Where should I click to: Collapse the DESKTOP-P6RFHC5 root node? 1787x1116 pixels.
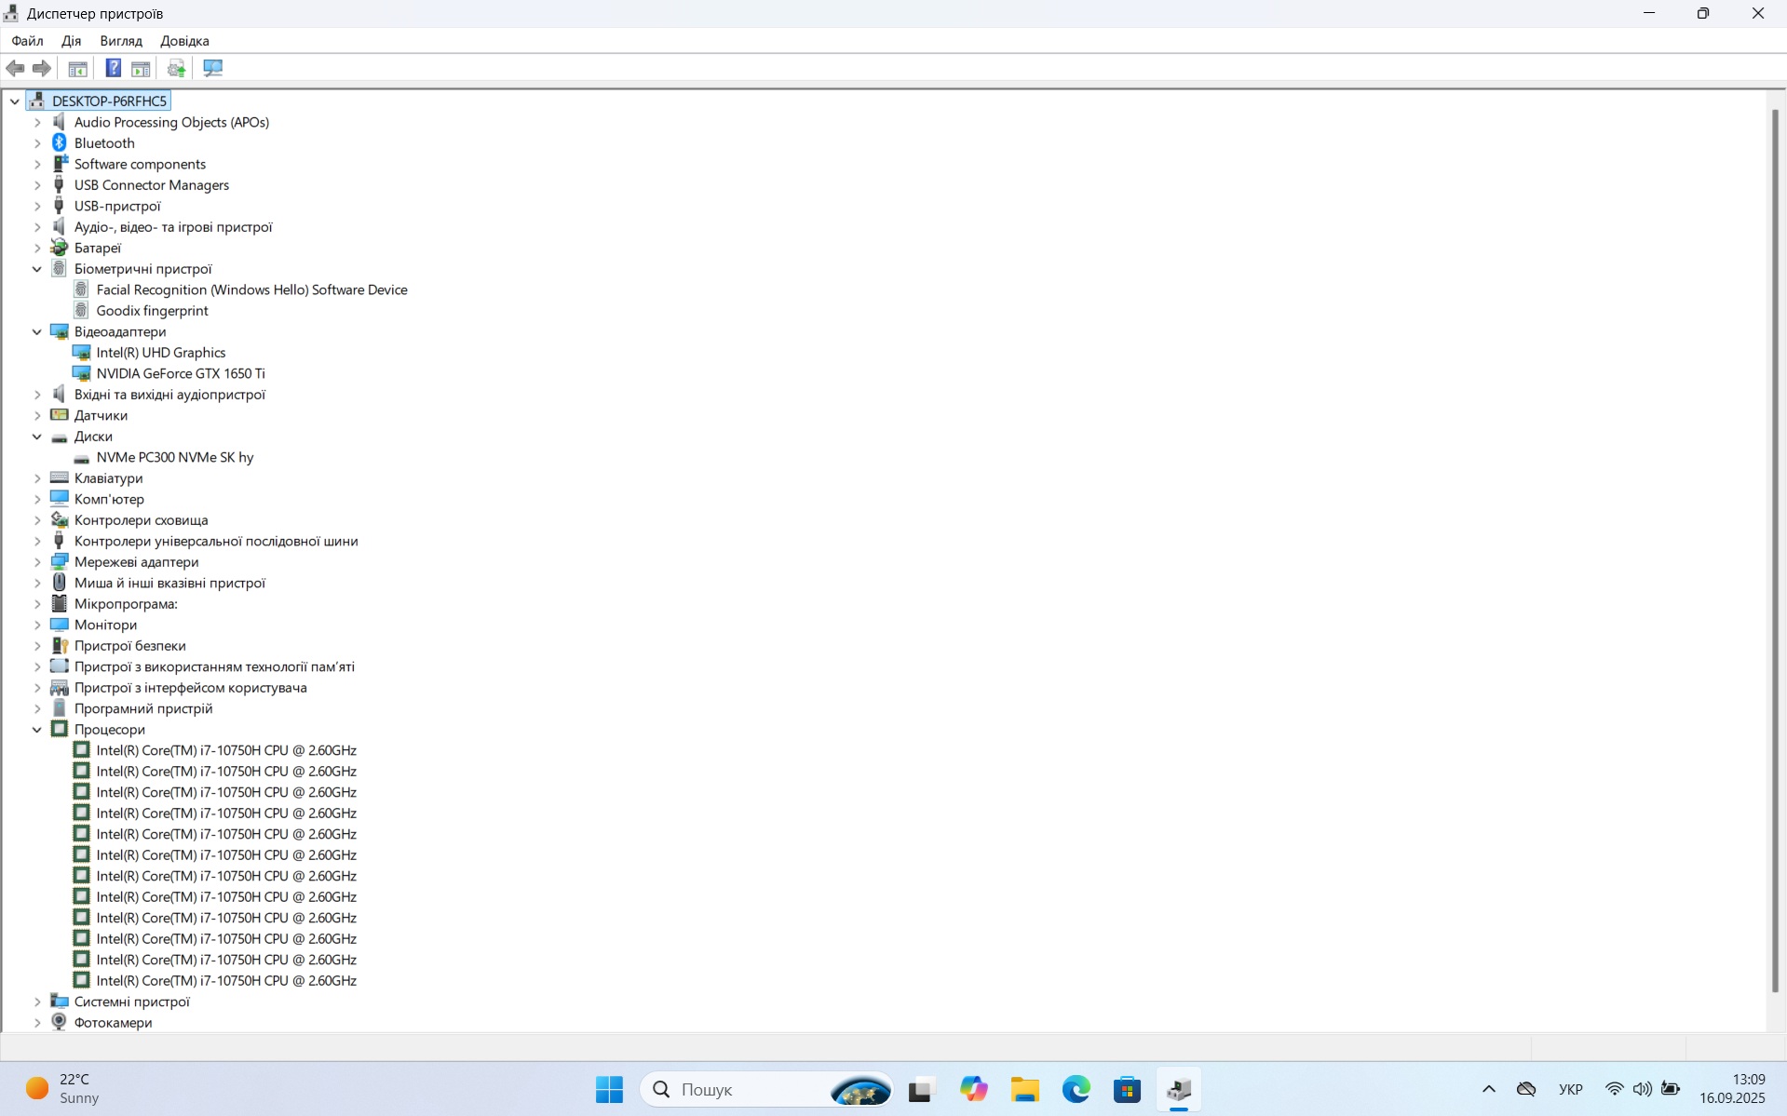pyautogui.click(x=15, y=101)
